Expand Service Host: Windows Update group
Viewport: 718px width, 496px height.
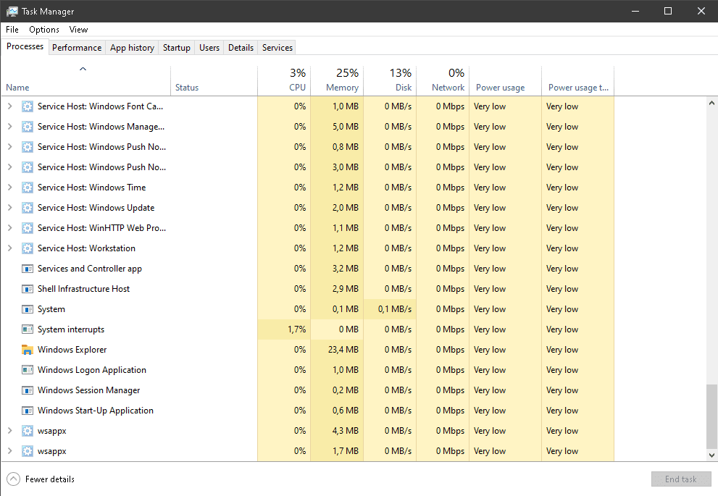click(x=9, y=207)
